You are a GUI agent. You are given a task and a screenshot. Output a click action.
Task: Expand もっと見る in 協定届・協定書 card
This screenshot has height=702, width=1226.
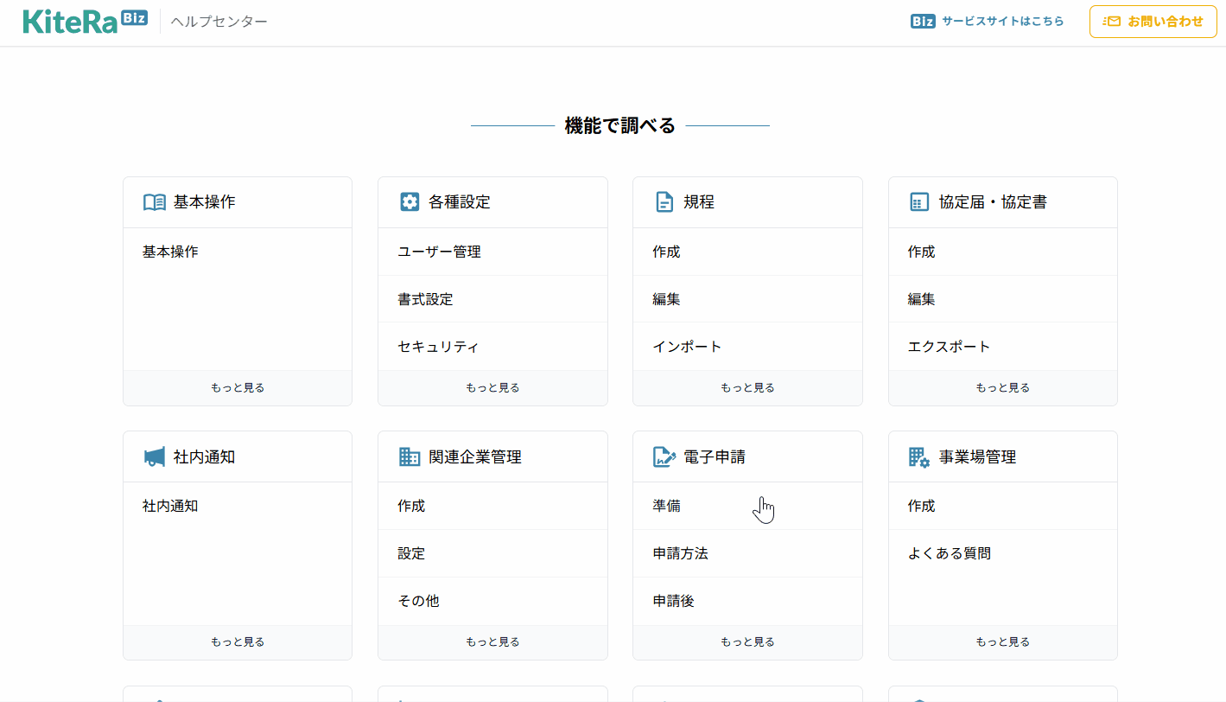pyautogui.click(x=1003, y=388)
